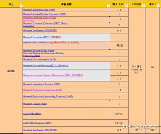This screenshot has height=134, width=161.
Task: Select the 2 duration for Actuarial Studies (Extension)
Action: click(119, 14)
